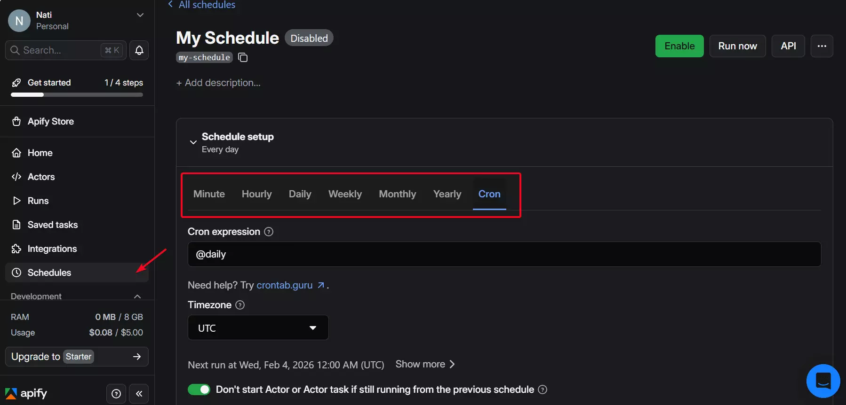The image size is (846, 405).
Task: Click Upgrade to Starter
Action: click(x=77, y=357)
